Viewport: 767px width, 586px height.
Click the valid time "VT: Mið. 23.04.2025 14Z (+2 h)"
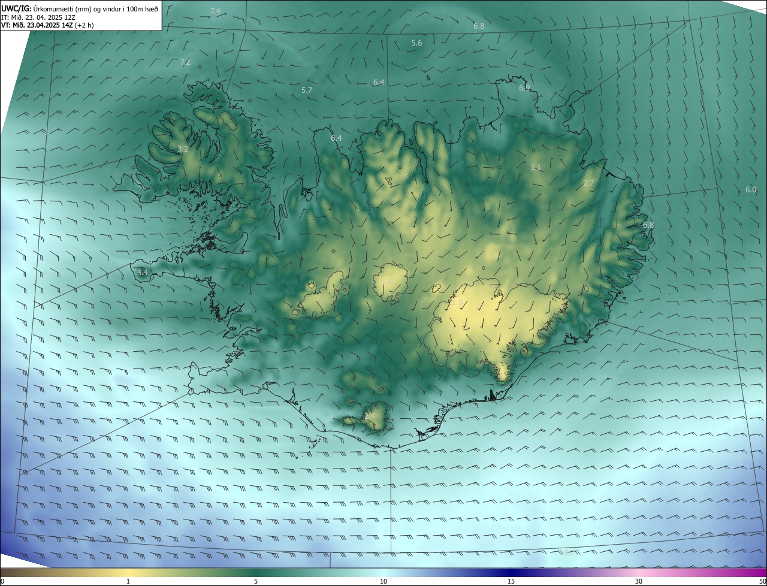[47, 25]
